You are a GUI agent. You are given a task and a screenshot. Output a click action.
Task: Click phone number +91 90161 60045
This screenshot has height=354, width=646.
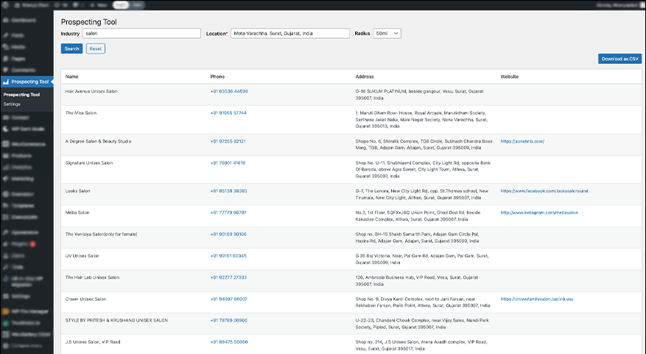(x=228, y=256)
